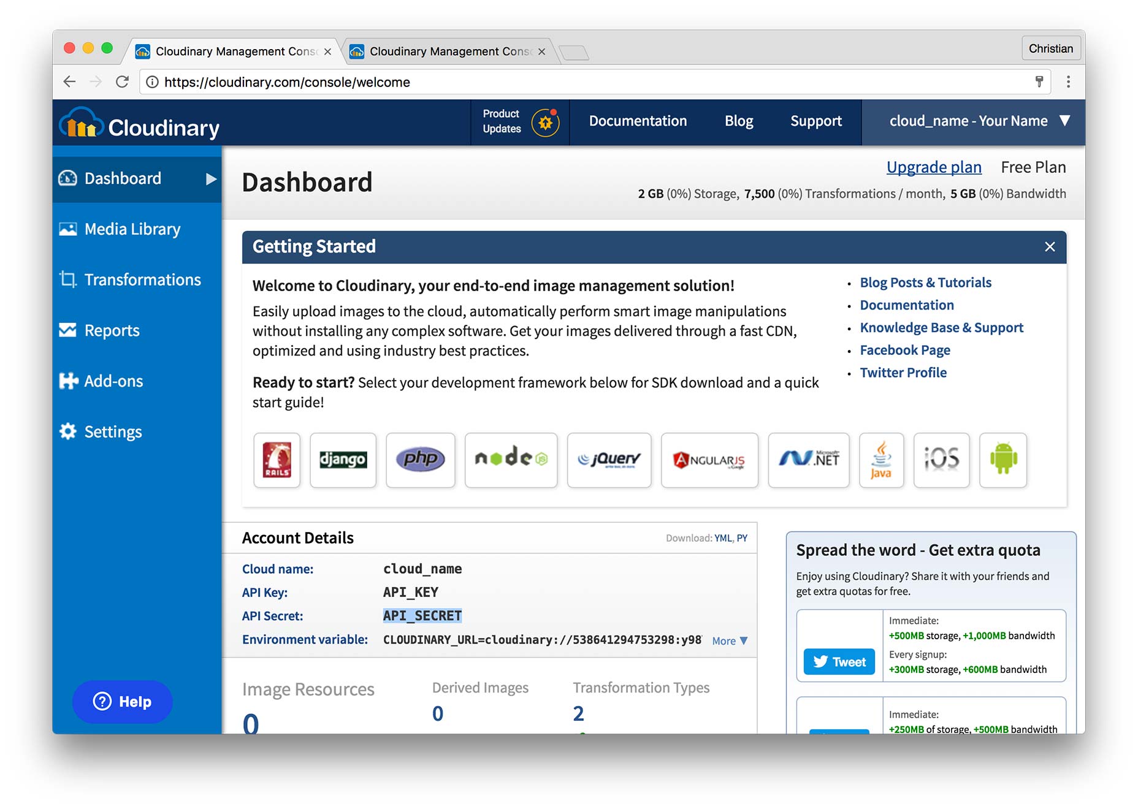Open the Dashboard sidebar item
This screenshot has height=809, width=1138.
(137, 178)
